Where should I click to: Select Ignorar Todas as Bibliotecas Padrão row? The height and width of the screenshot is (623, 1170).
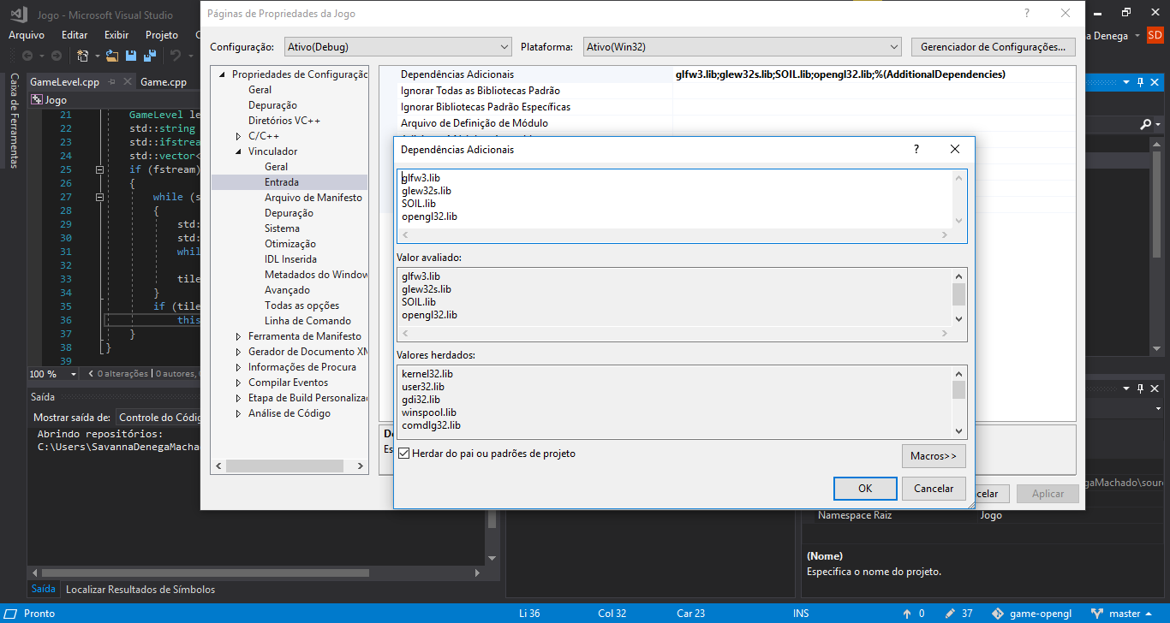click(x=481, y=91)
